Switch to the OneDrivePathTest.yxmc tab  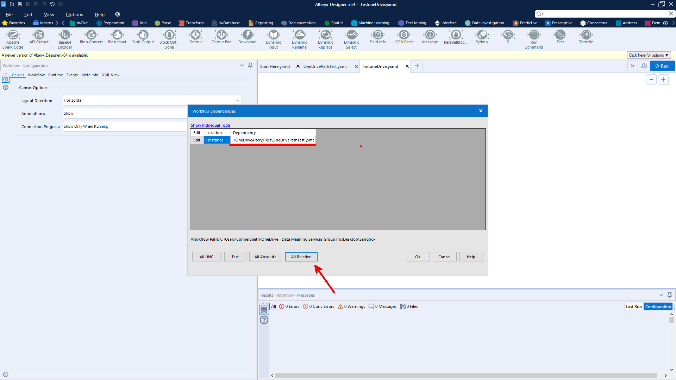click(x=325, y=66)
